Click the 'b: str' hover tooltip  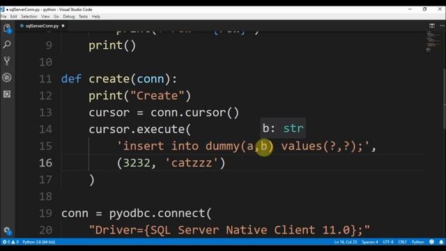point(283,128)
